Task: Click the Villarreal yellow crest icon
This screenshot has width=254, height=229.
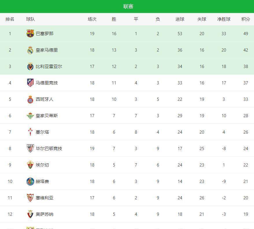Action: pyautogui.click(x=30, y=67)
